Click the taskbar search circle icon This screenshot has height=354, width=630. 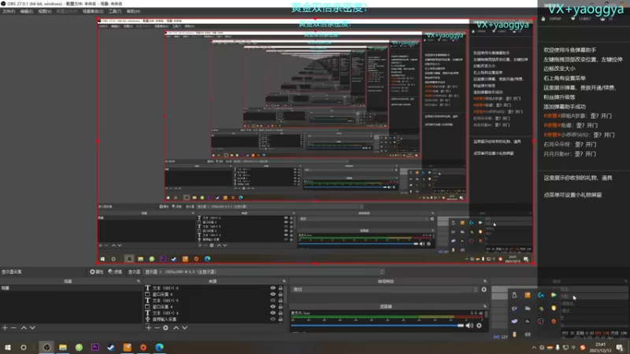24,347
